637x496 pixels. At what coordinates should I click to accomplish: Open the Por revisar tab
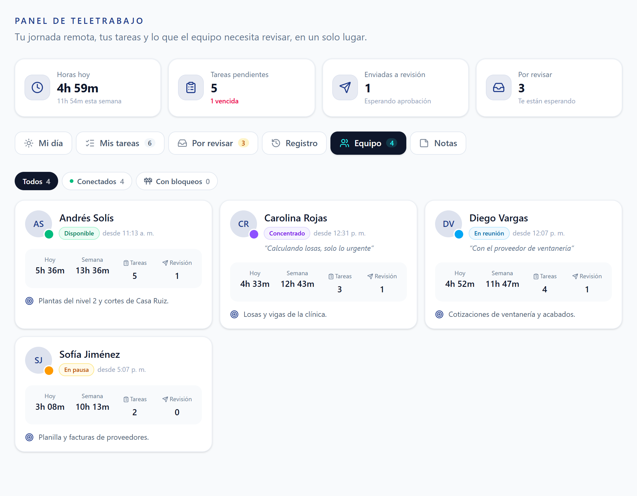point(213,143)
